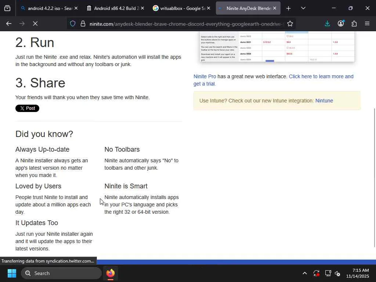376x282 pixels.
Task: Go back with the back arrow
Action: click(9, 24)
